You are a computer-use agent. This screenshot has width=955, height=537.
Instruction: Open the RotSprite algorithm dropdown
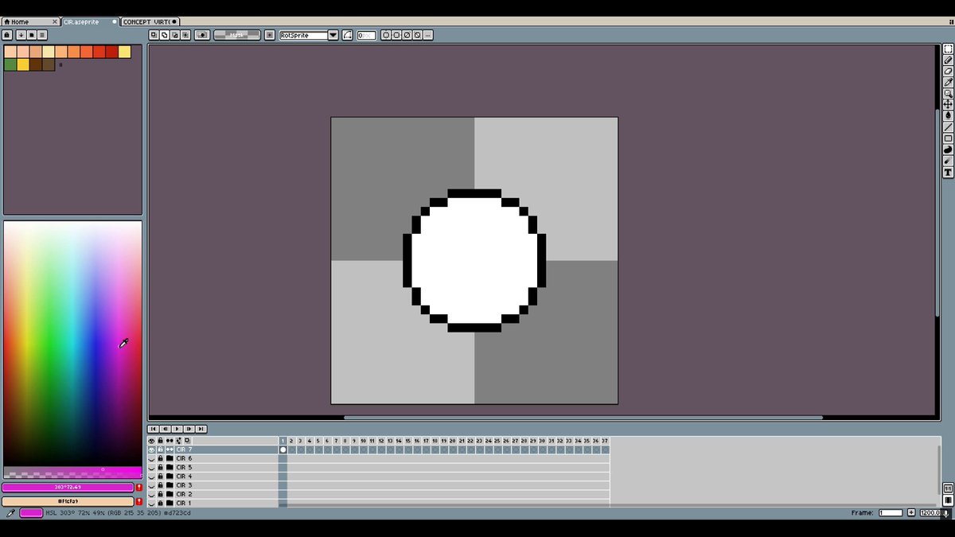coord(333,35)
